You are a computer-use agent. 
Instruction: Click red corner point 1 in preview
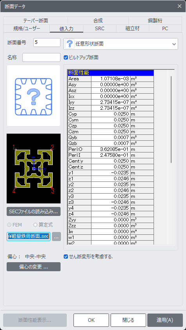[16, 150]
